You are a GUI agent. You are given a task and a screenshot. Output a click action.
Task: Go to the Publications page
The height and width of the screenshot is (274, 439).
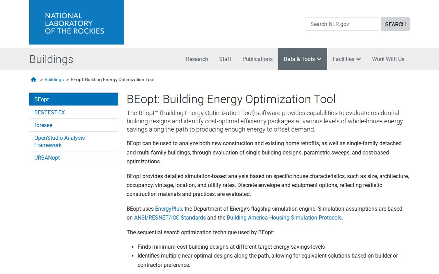coord(257,59)
